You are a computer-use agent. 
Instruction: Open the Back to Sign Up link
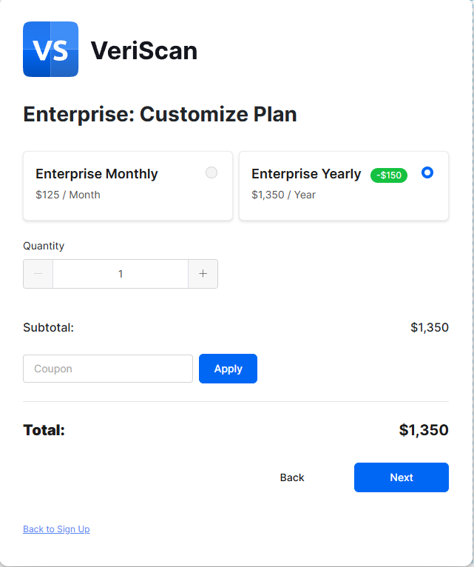[56, 529]
